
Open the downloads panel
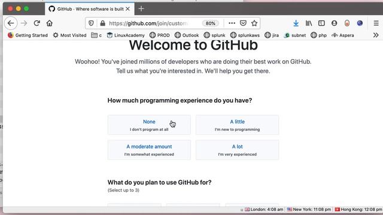(296, 23)
